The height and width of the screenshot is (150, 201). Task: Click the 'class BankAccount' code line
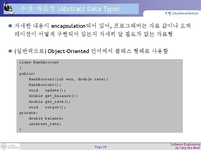tap(39, 62)
